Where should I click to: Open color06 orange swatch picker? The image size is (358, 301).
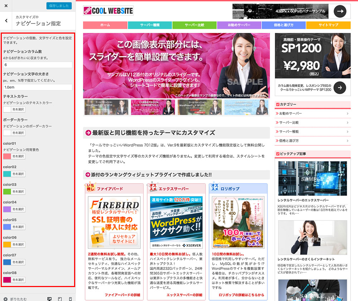tap(14, 245)
